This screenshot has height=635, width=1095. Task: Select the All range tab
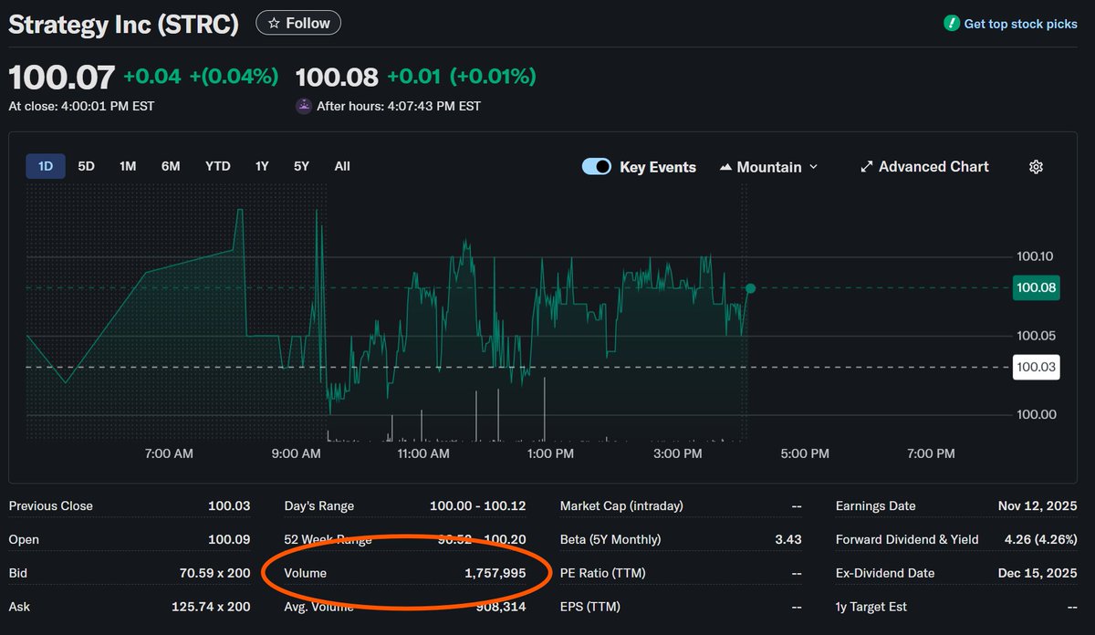click(342, 166)
